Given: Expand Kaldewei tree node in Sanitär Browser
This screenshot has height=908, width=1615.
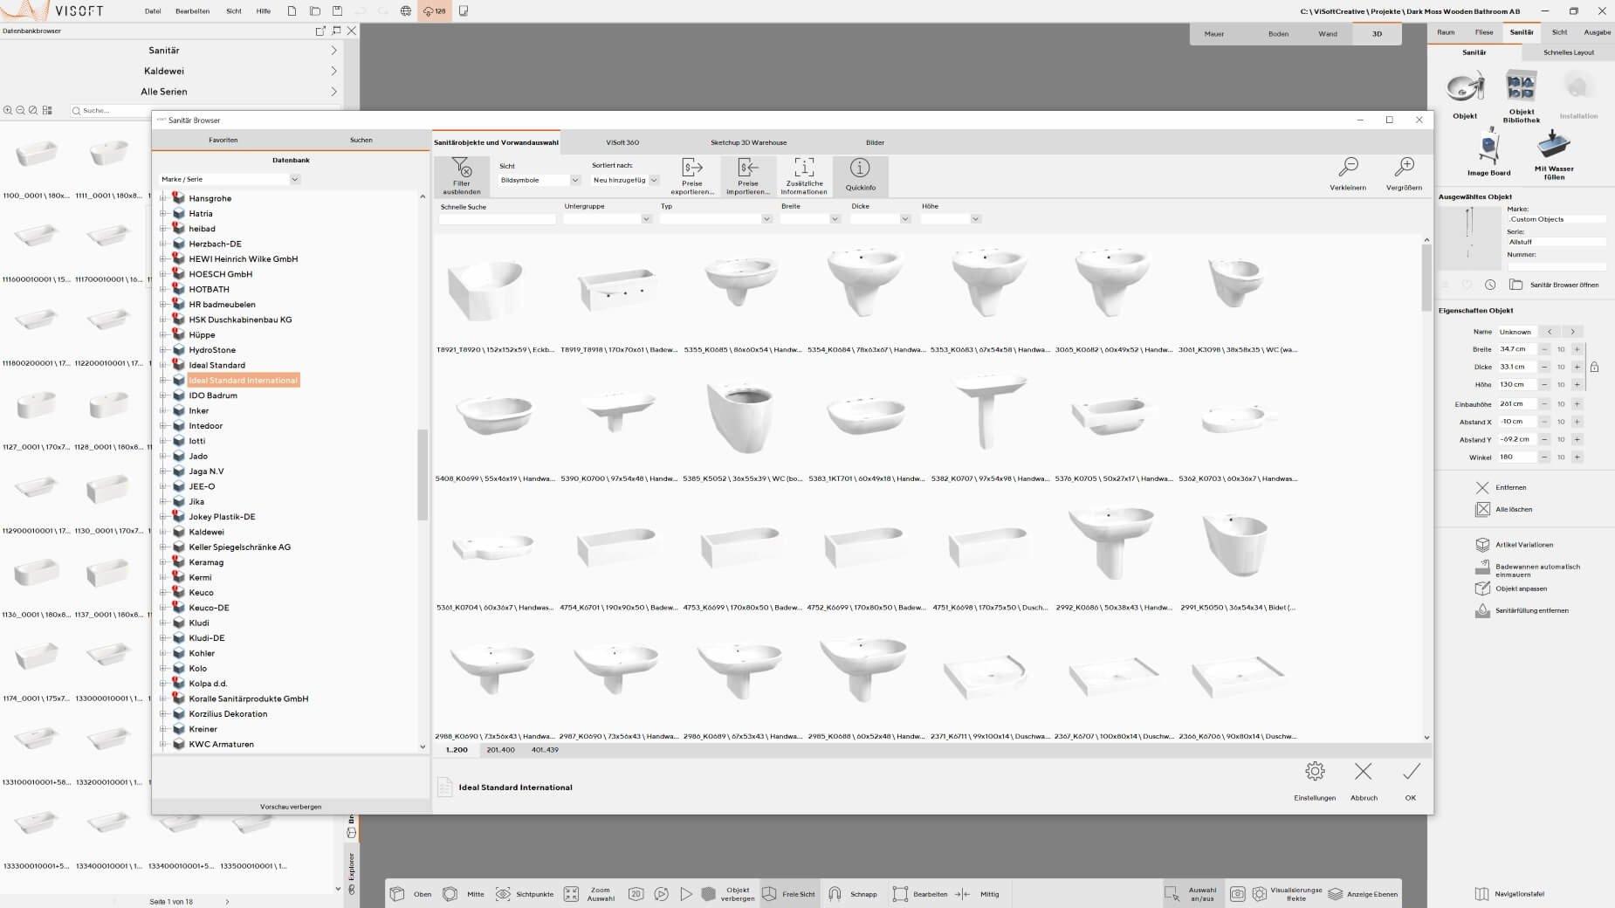Looking at the screenshot, I should click(162, 532).
